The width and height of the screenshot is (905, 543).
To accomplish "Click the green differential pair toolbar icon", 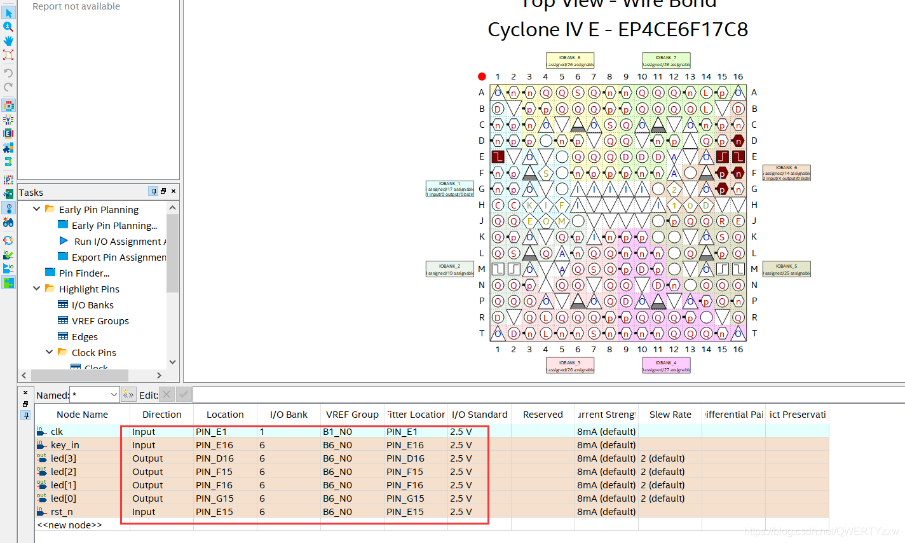I will coord(8,162).
